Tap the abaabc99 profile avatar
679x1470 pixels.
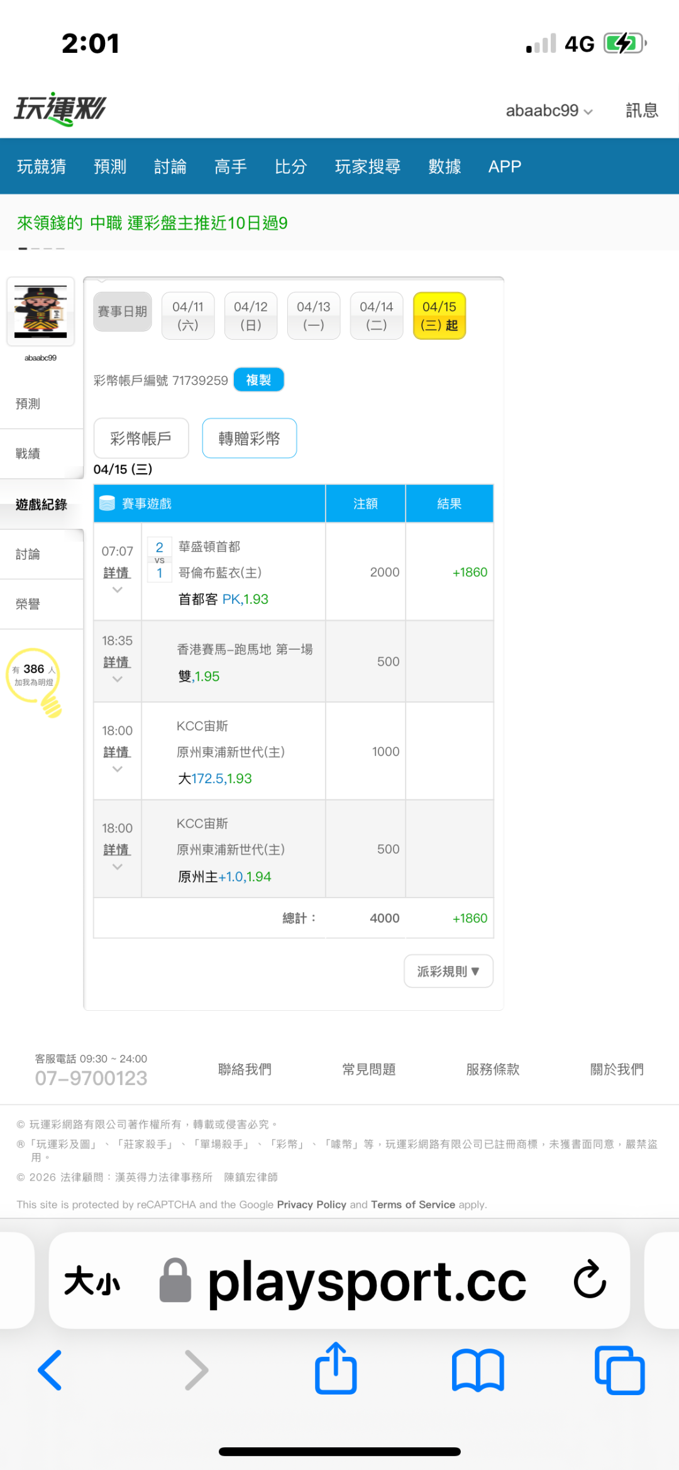point(41,312)
